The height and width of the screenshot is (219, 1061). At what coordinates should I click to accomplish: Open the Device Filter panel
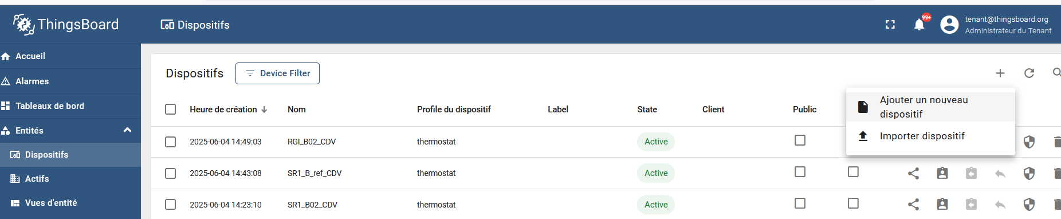(277, 73)
